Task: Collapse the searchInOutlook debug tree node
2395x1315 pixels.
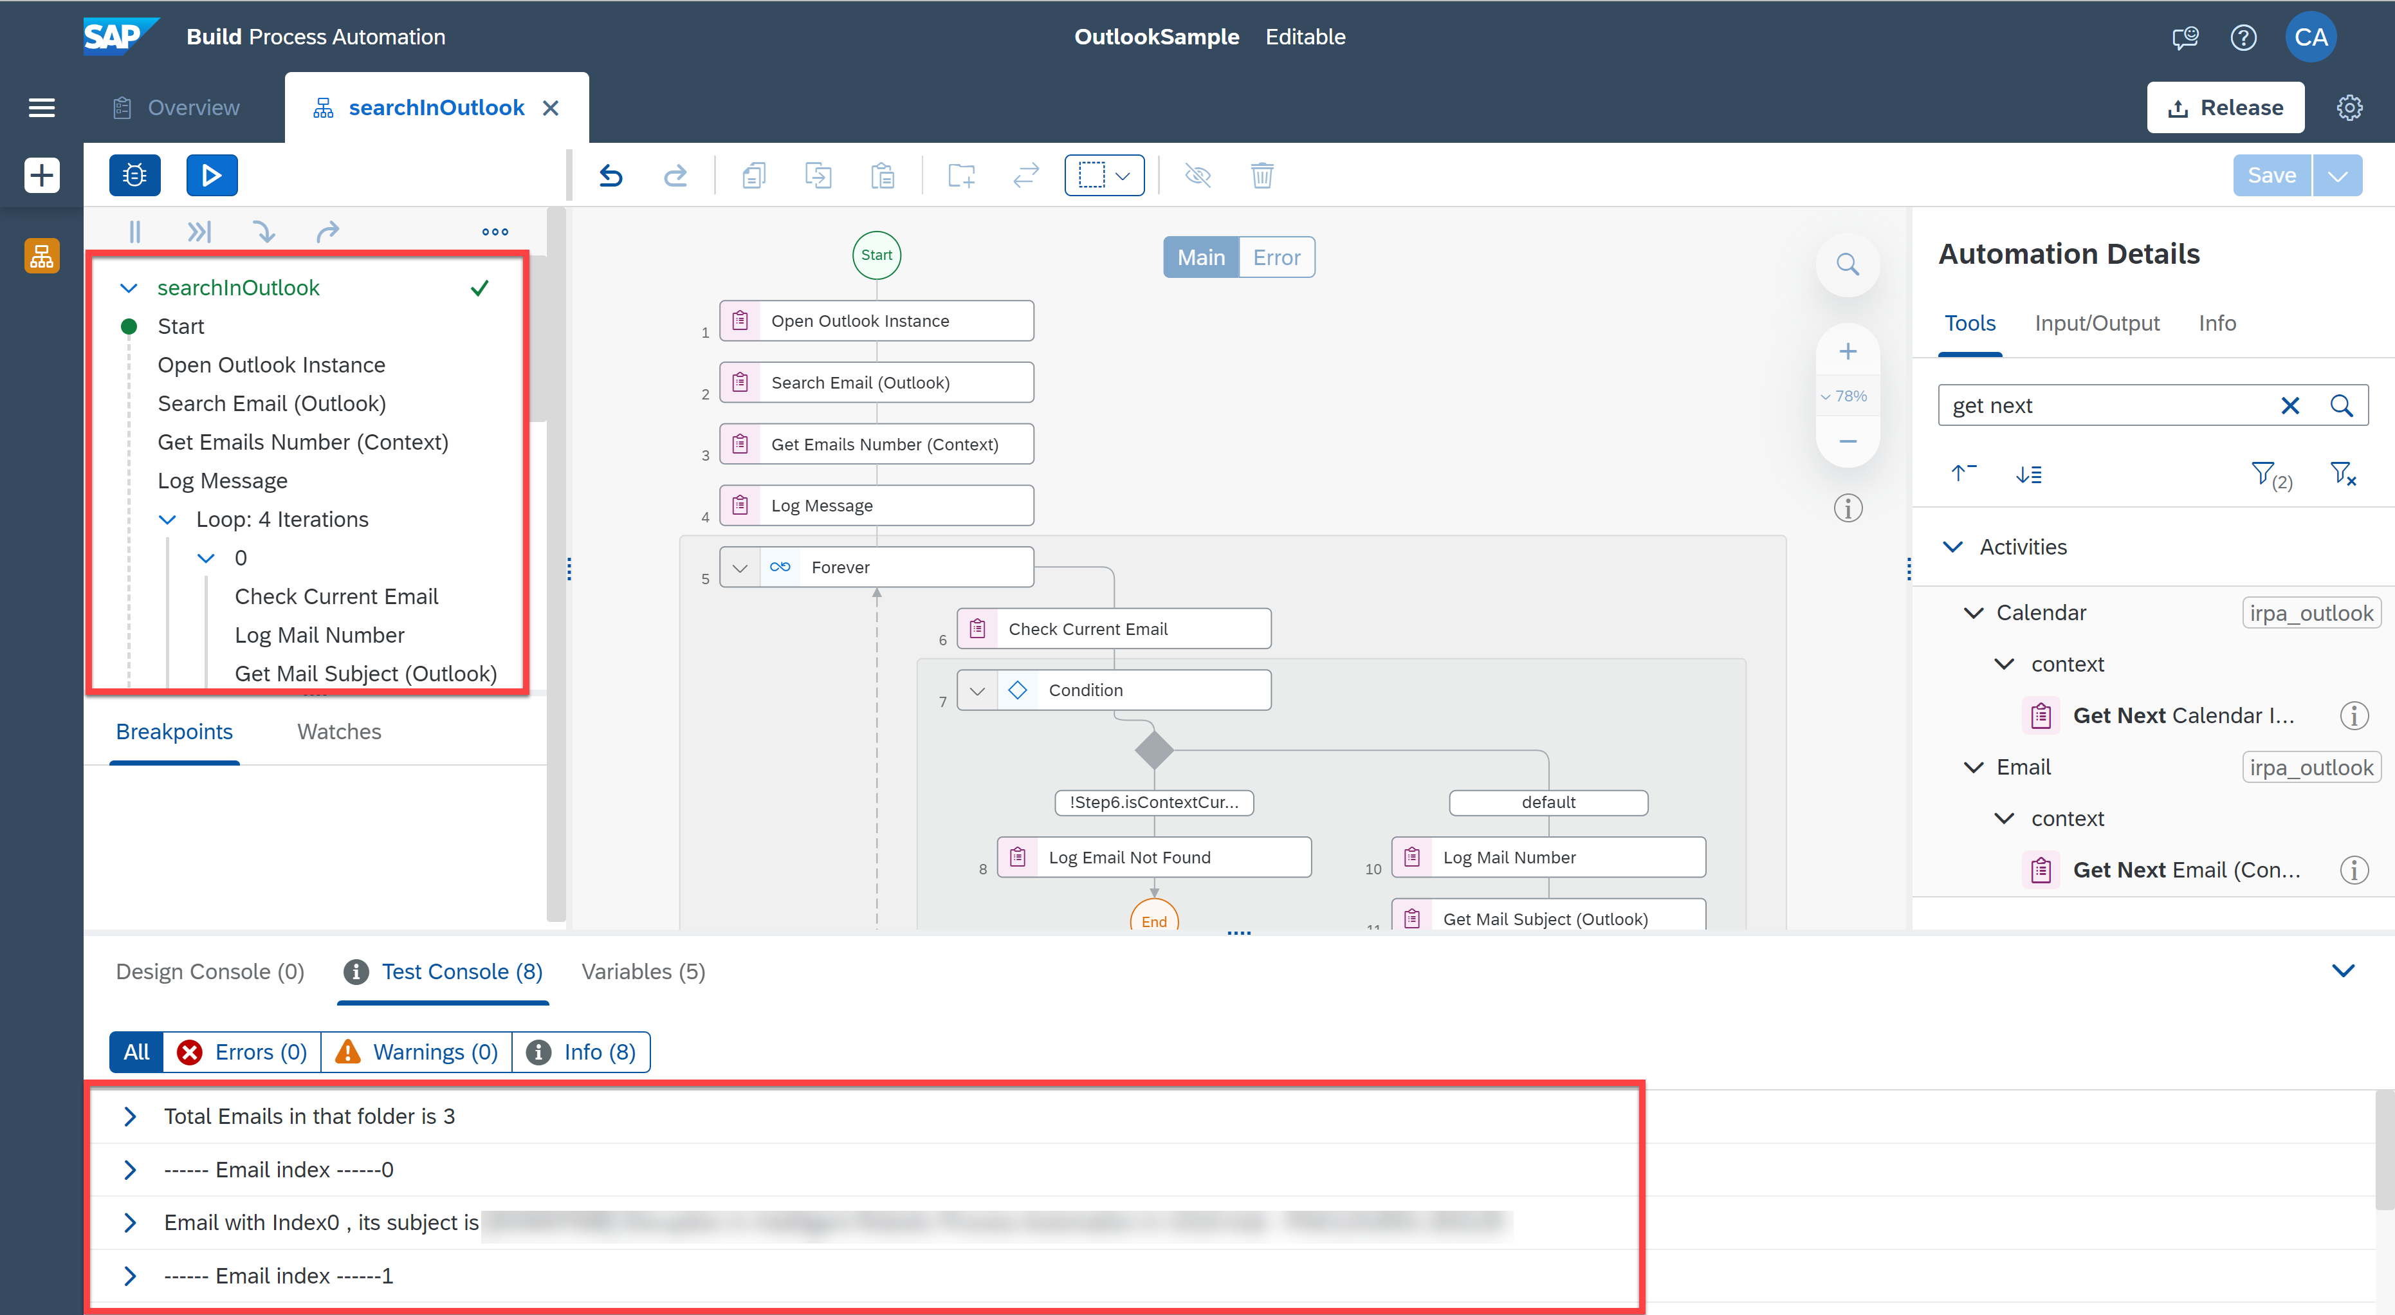Action: 129,288
